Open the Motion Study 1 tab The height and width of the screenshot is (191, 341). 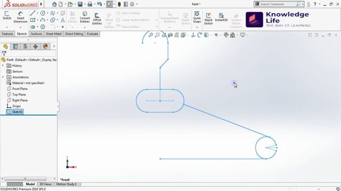pos(66,184)
